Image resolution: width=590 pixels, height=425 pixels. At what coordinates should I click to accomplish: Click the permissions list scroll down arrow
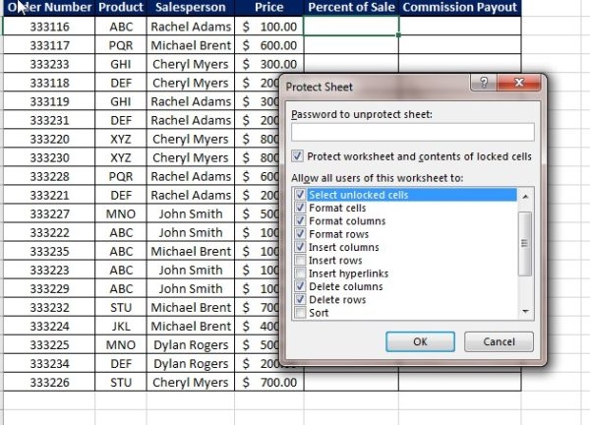tap(525, 312)
